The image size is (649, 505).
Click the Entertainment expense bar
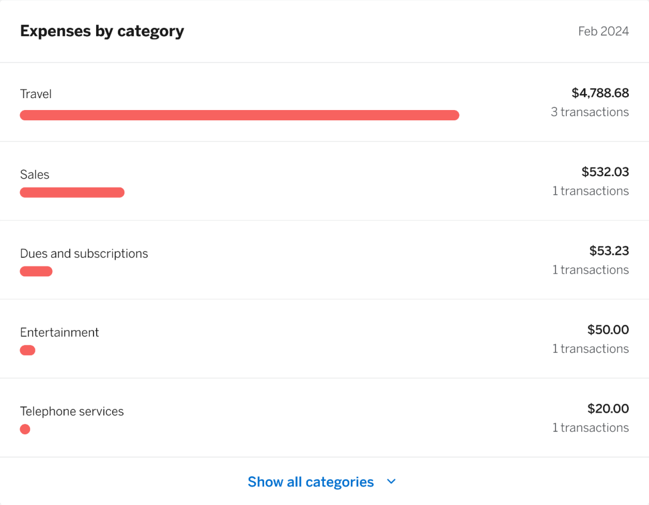click(28, 350)
